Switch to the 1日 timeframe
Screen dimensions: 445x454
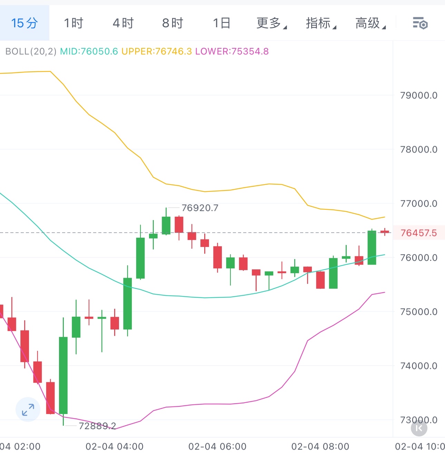[x=222, y=23]
